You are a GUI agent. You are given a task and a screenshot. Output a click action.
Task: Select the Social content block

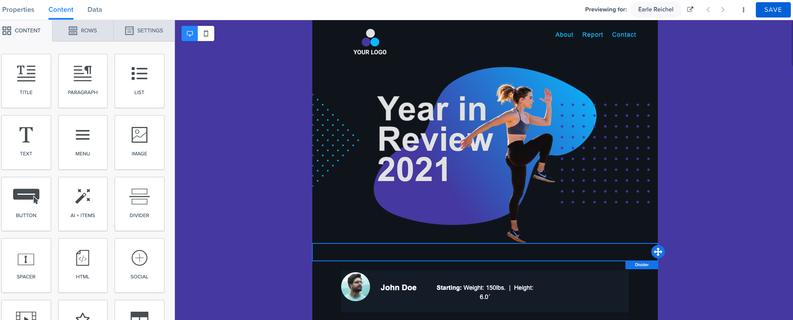pyautogui.click(x=139, y=265)
